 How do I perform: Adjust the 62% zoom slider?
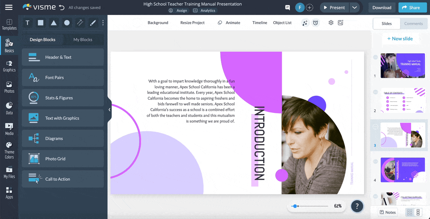point(295,206)
